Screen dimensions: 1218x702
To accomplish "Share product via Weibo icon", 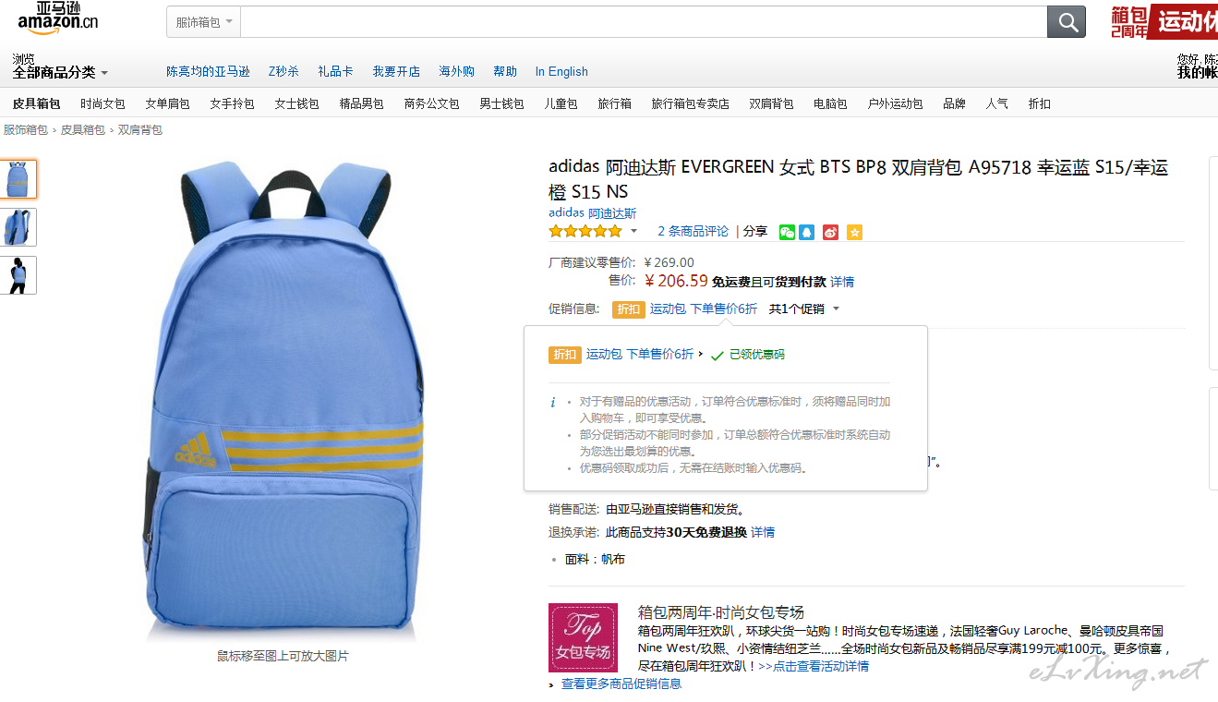I will (x=831, y=232).
